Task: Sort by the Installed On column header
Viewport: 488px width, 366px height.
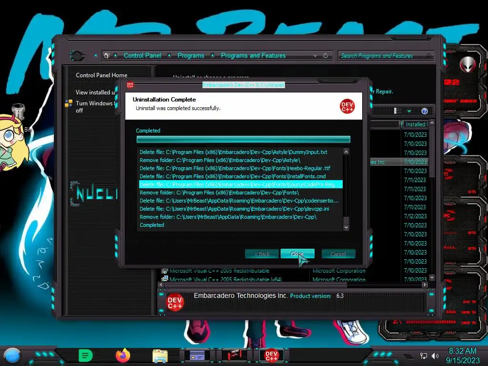Action: point(415,124)
